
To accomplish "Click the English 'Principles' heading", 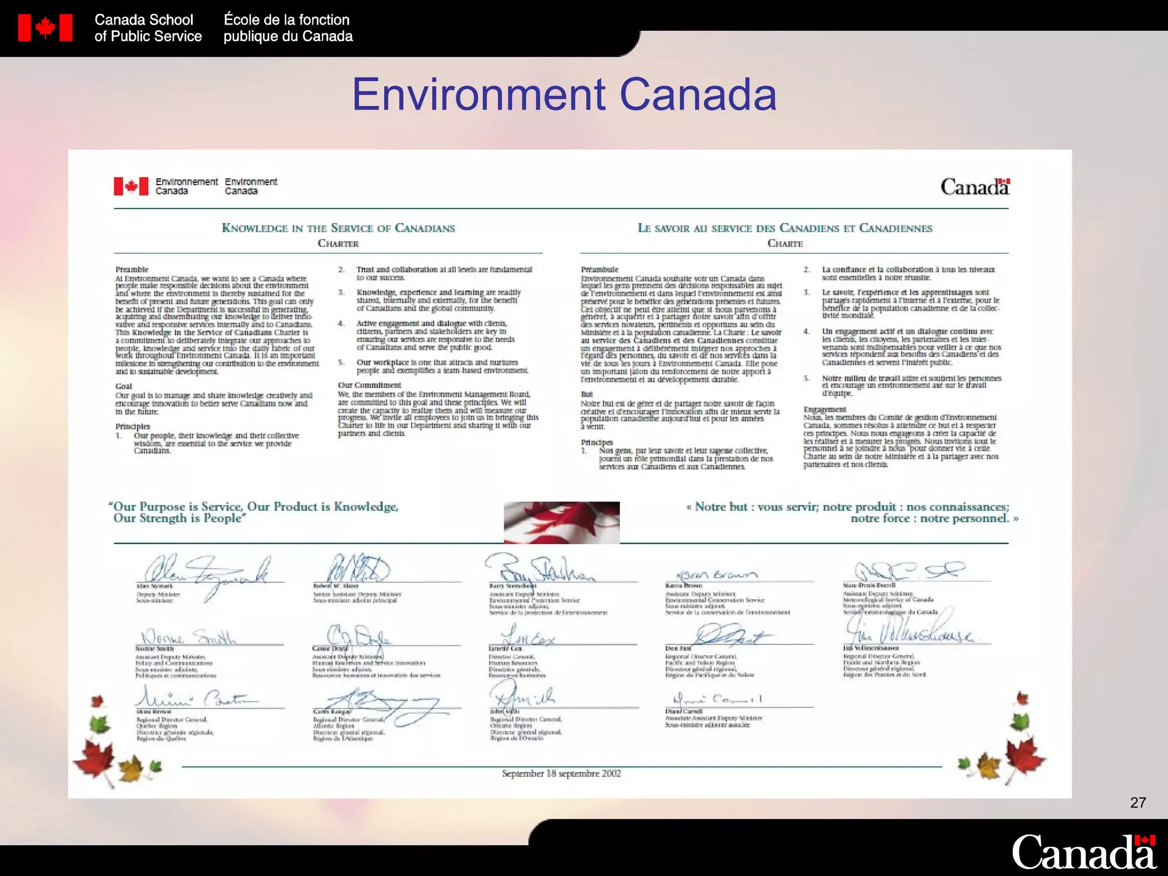I will click(133, 427).
